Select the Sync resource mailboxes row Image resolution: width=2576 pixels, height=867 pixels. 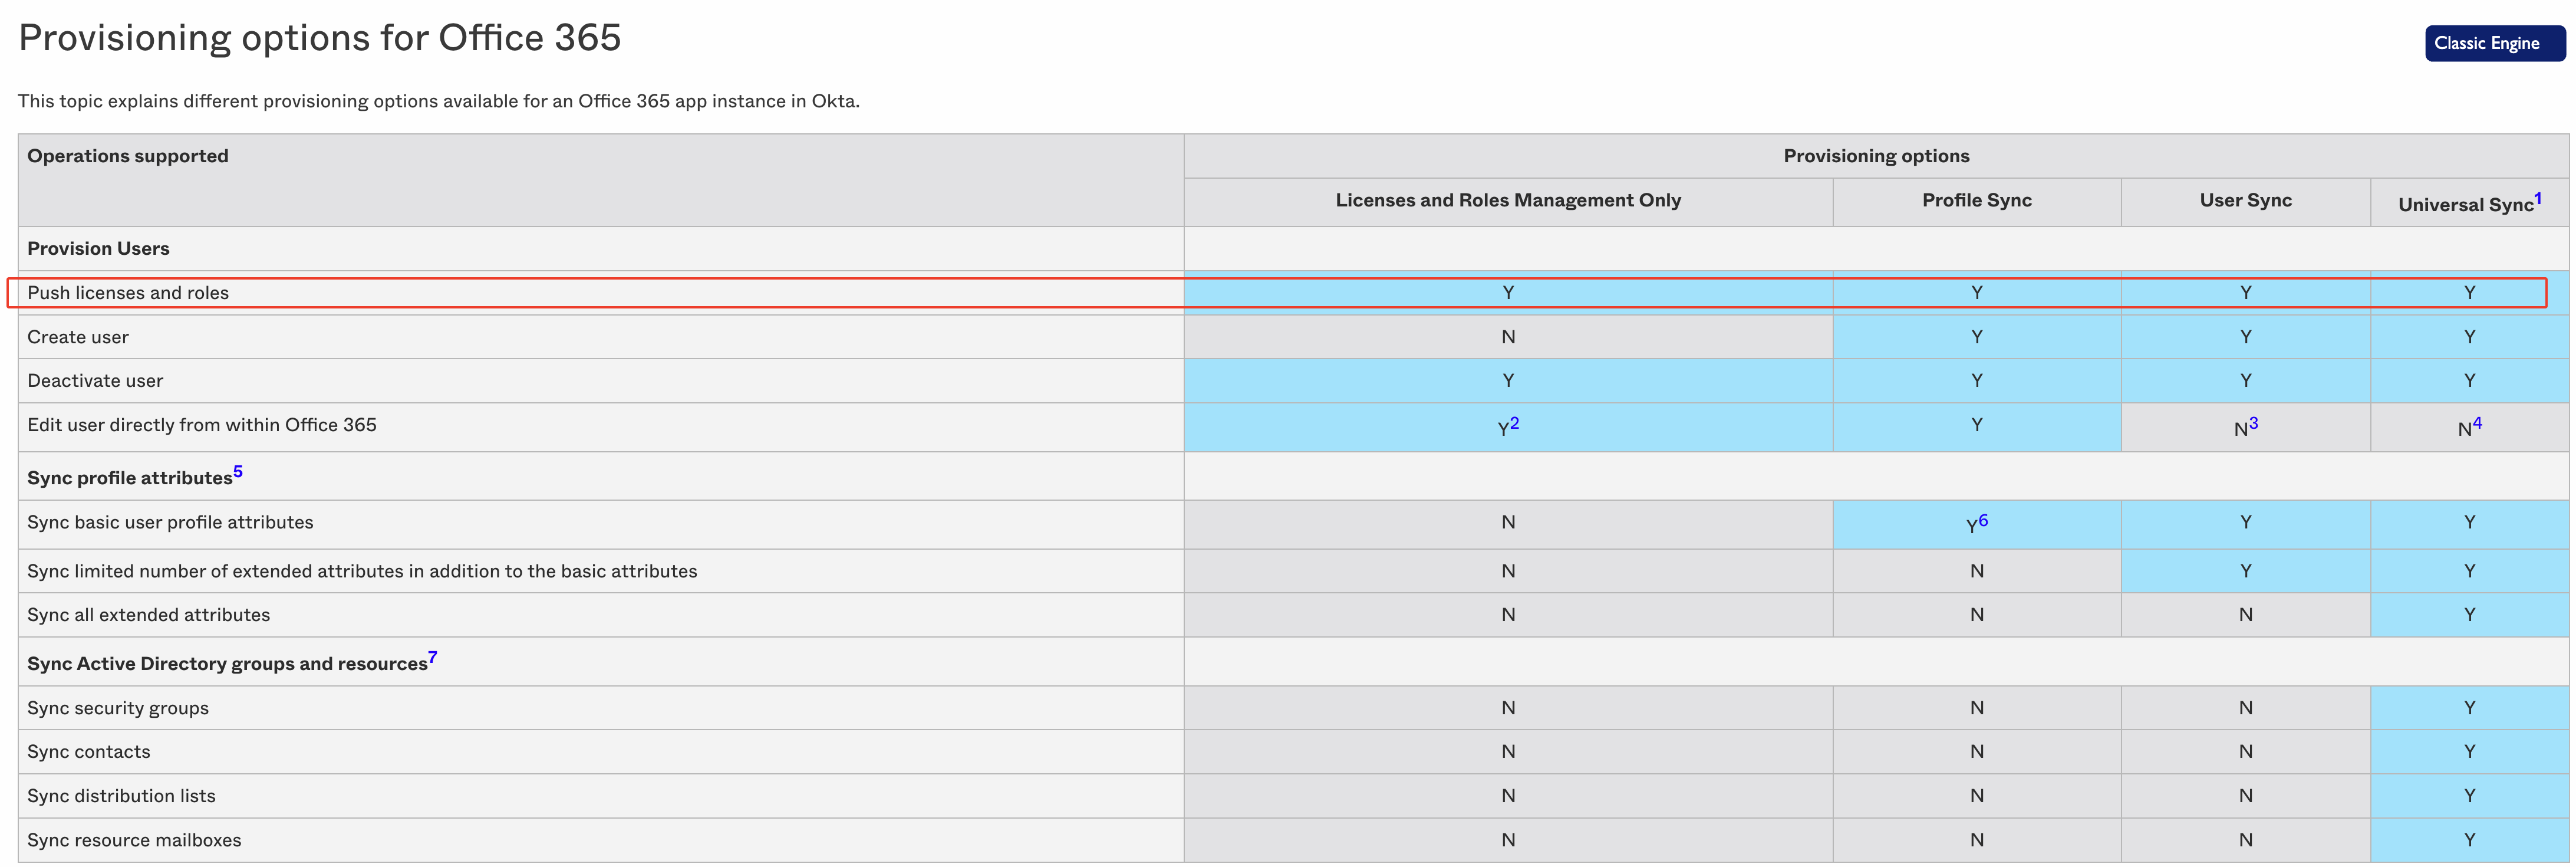click(x=134, y=840)
